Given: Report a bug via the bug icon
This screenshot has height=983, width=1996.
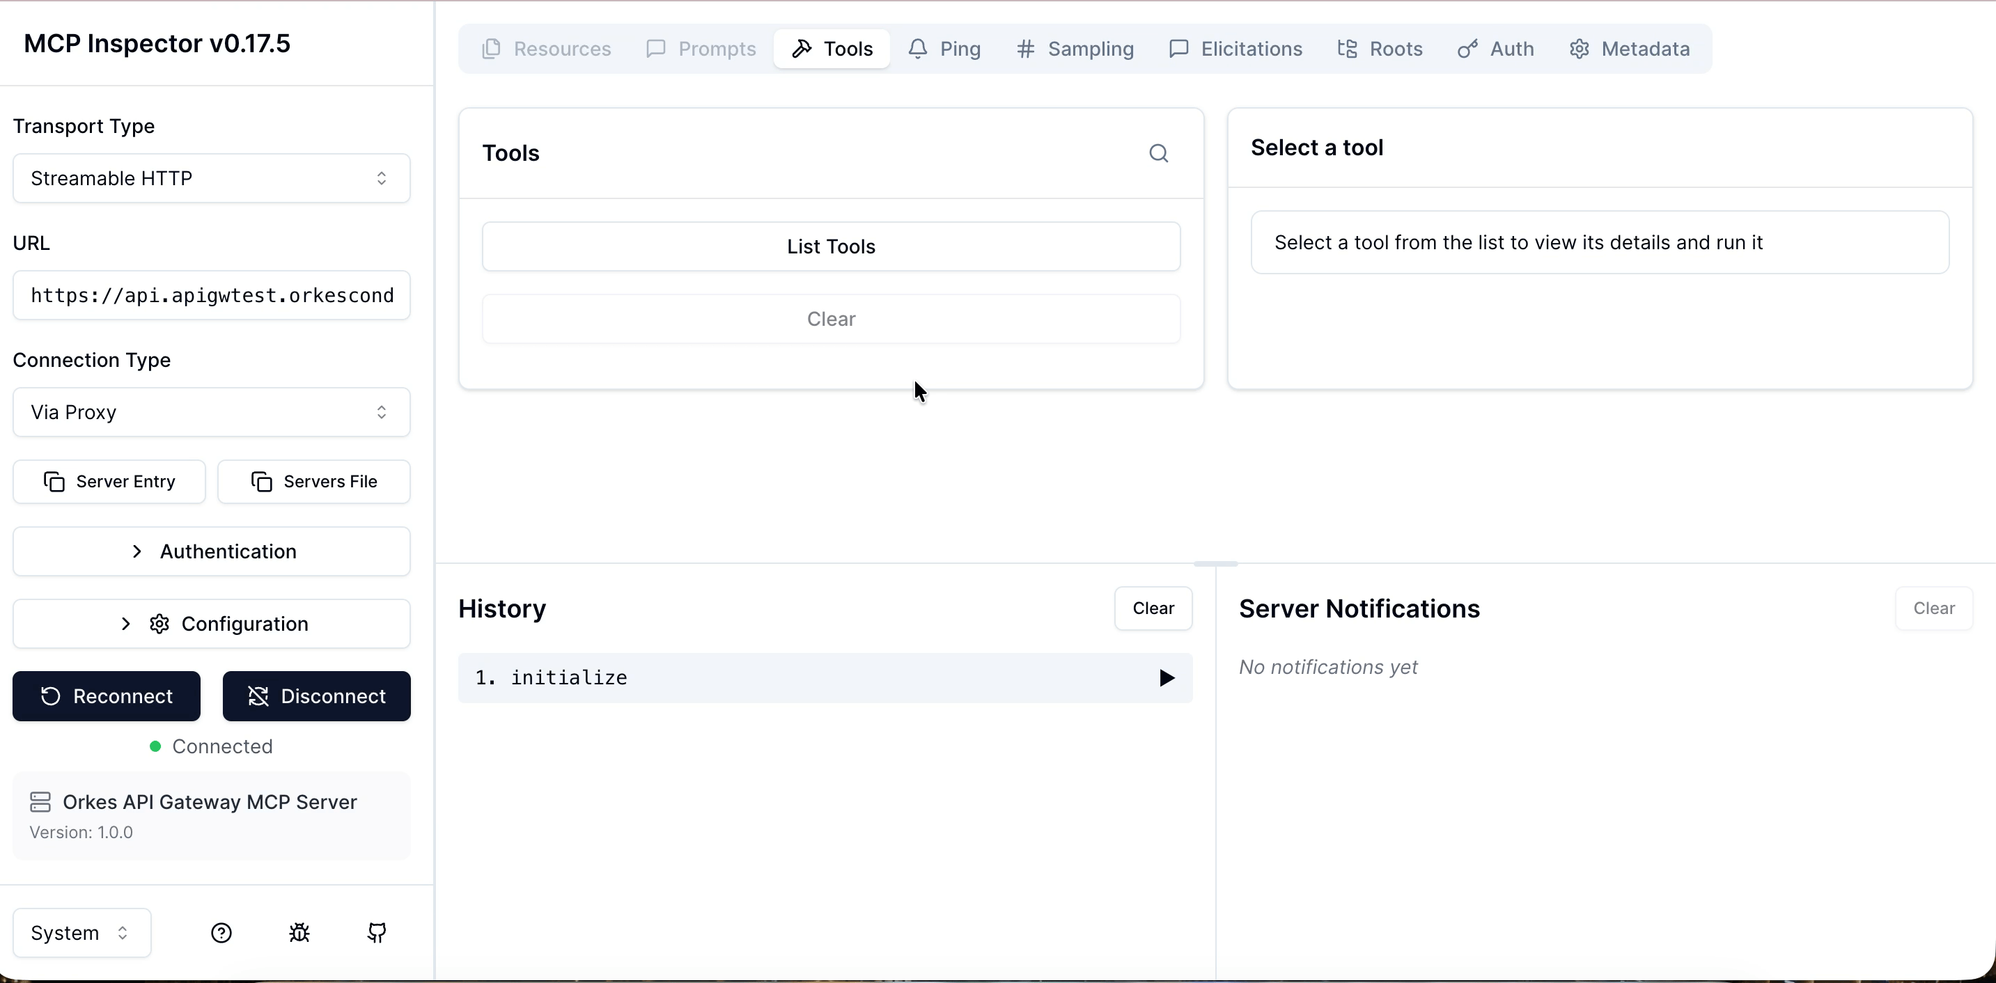Looking at the screenshot, I should (299, 933).
